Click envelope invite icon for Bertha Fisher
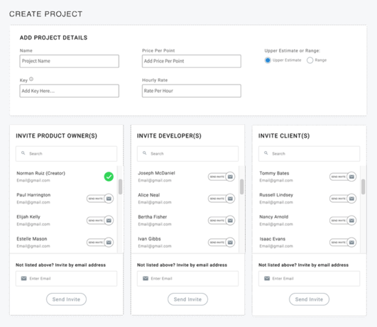Screen dimensions: 377x327 (x=230, y=221)
